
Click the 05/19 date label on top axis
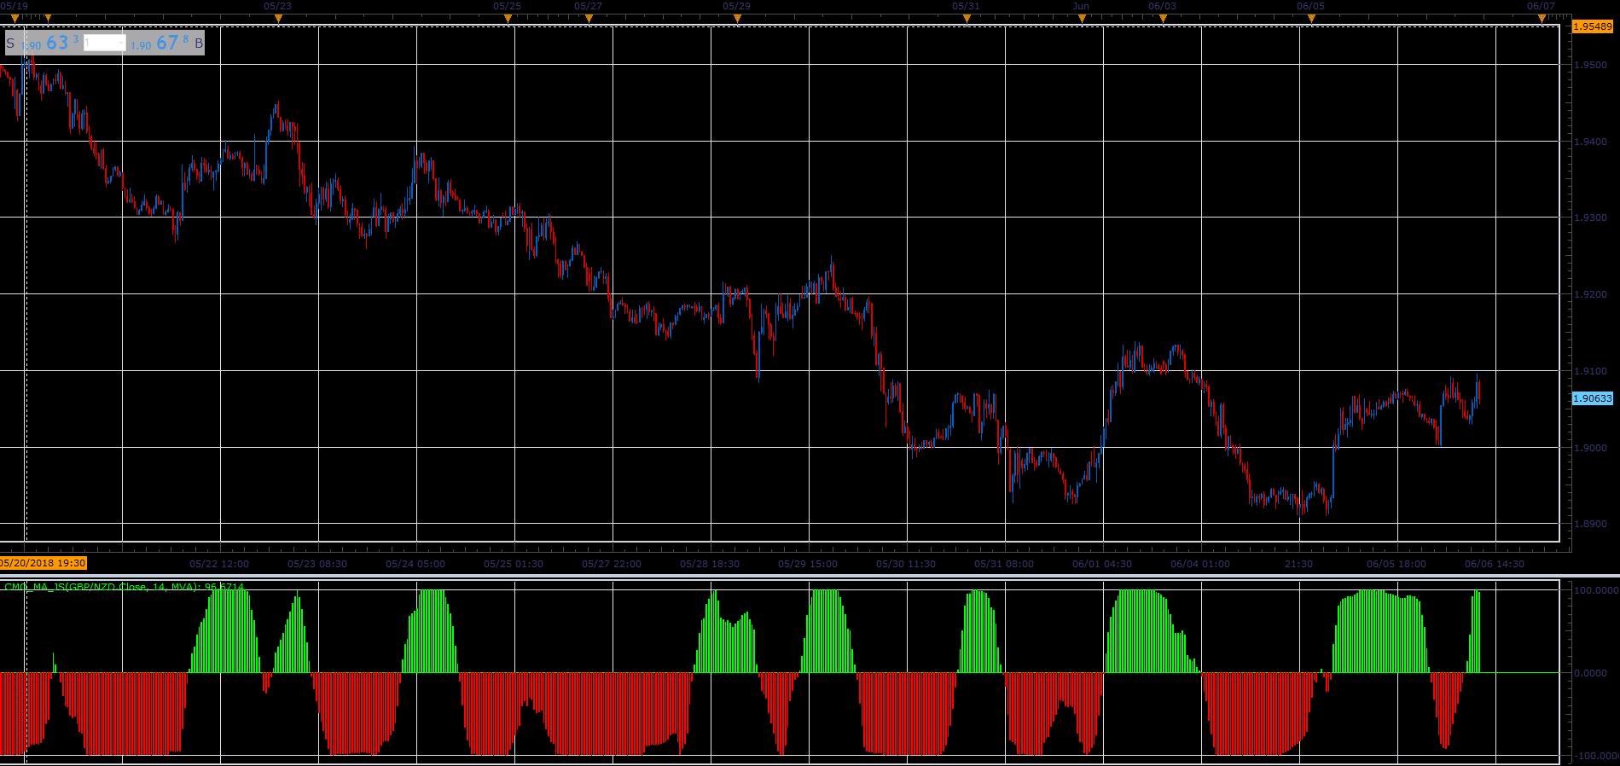15,6
